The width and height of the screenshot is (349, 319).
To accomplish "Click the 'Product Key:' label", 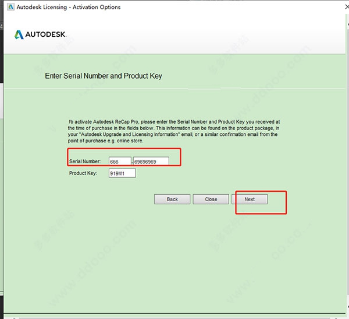I will pos(83,173).
